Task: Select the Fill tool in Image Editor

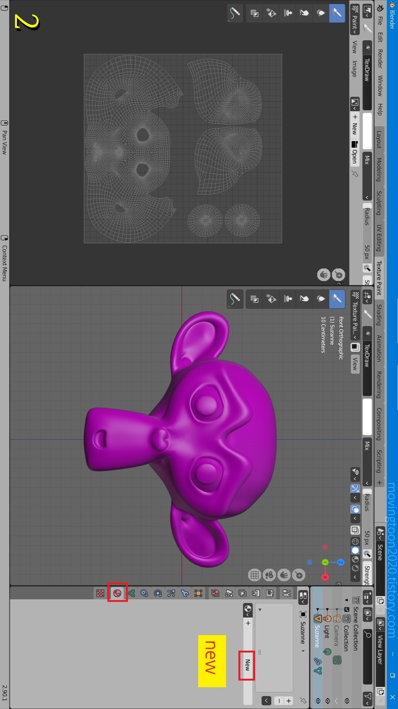Action: pos(271,13)
